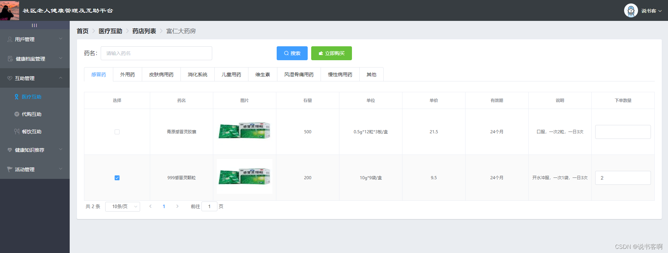Expand the 健康档案管理 menu chevron
Image resolution: width=668 pixels, height=253 pixels.
pos(61,58)
